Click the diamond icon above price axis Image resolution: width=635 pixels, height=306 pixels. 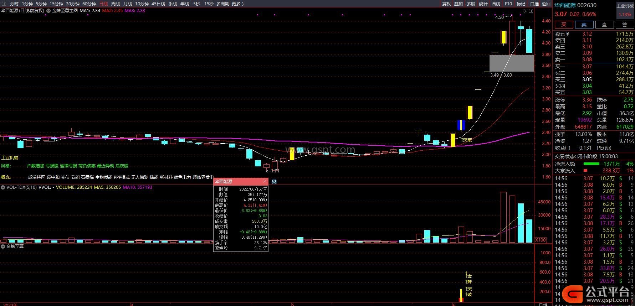tap(524, 11)
